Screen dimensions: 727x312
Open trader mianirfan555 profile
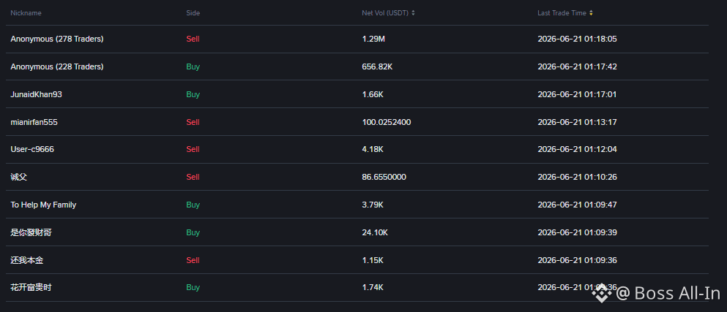tap(34, 122)
